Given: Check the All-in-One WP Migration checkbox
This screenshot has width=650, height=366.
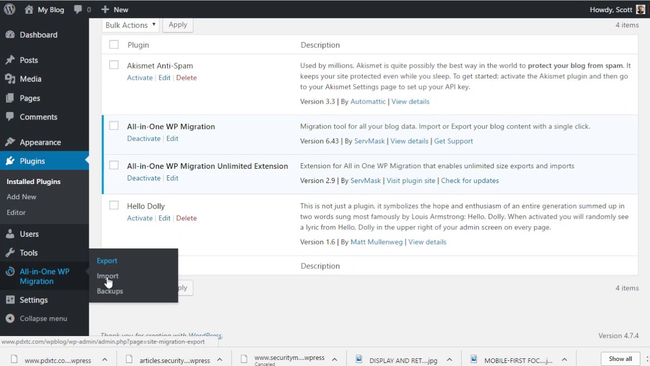Looking at the screenshot, I should click(114, 126).
